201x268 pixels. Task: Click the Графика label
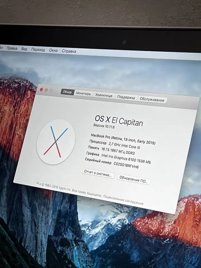pyautogui.click(x=93, y=154)
